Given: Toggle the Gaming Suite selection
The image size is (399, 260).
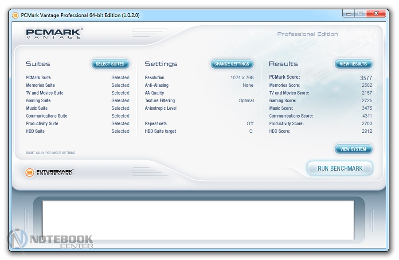Looking at the screenshot, I should pyautogui.click(x=120, y=101).
